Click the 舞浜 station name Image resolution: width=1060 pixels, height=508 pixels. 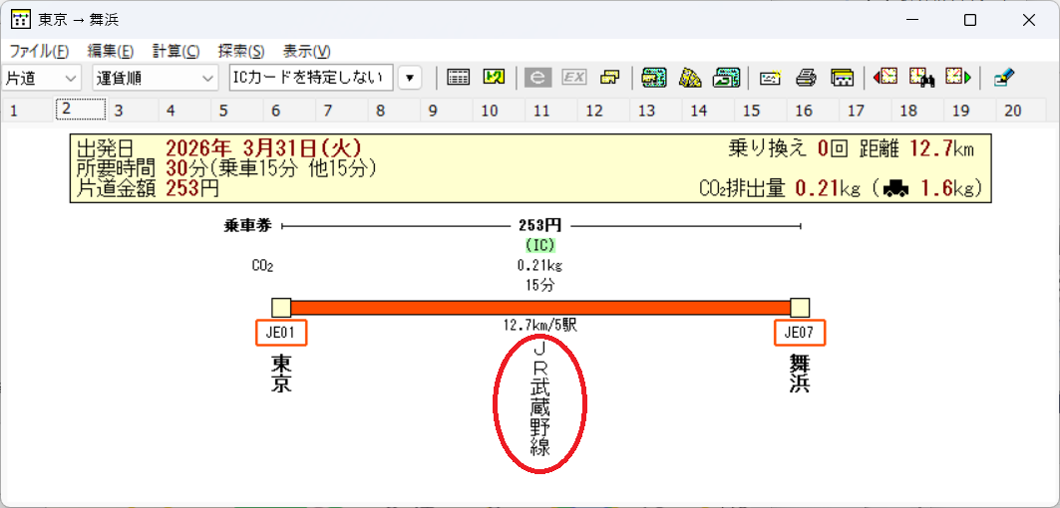pyautogui.click(x=800, y=374)
